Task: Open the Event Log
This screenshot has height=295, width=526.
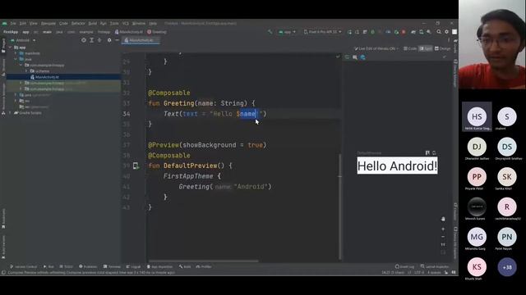Action: [405, 266]
